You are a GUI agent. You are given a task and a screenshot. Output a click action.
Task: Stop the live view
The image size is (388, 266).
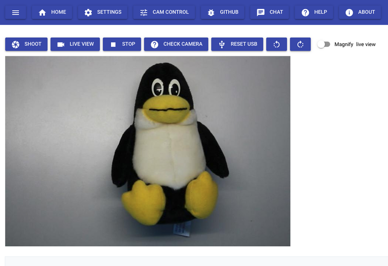122,44
